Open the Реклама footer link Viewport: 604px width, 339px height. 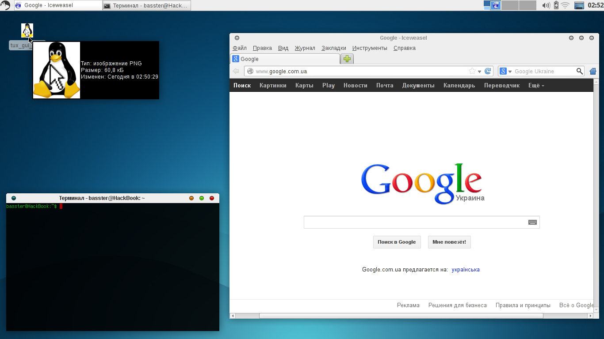pos(408,305)
